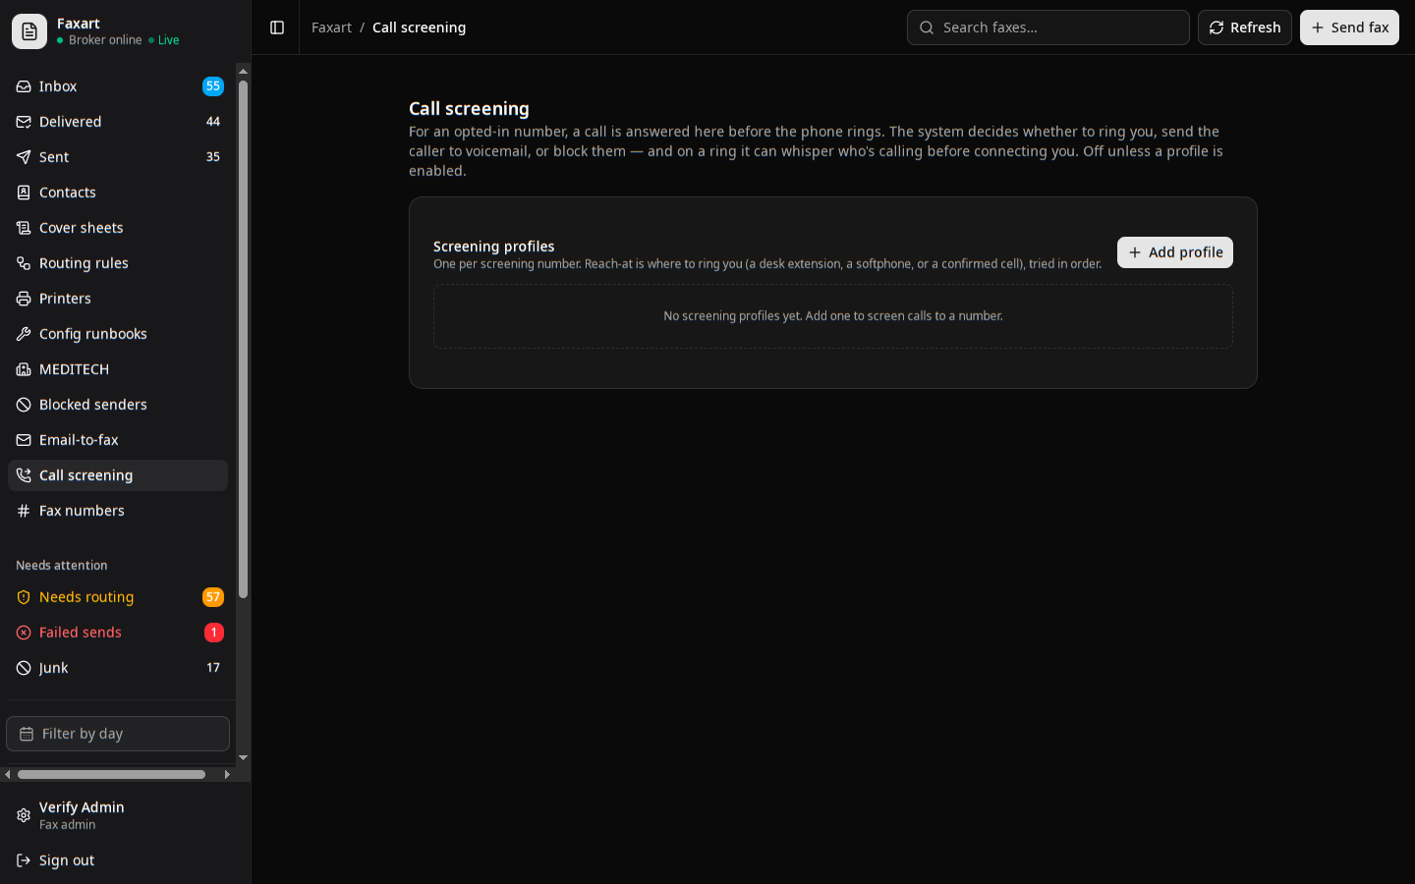Click the Filter by day field
The width and height of the screenshot is (1415, 884).
point(118,734)
